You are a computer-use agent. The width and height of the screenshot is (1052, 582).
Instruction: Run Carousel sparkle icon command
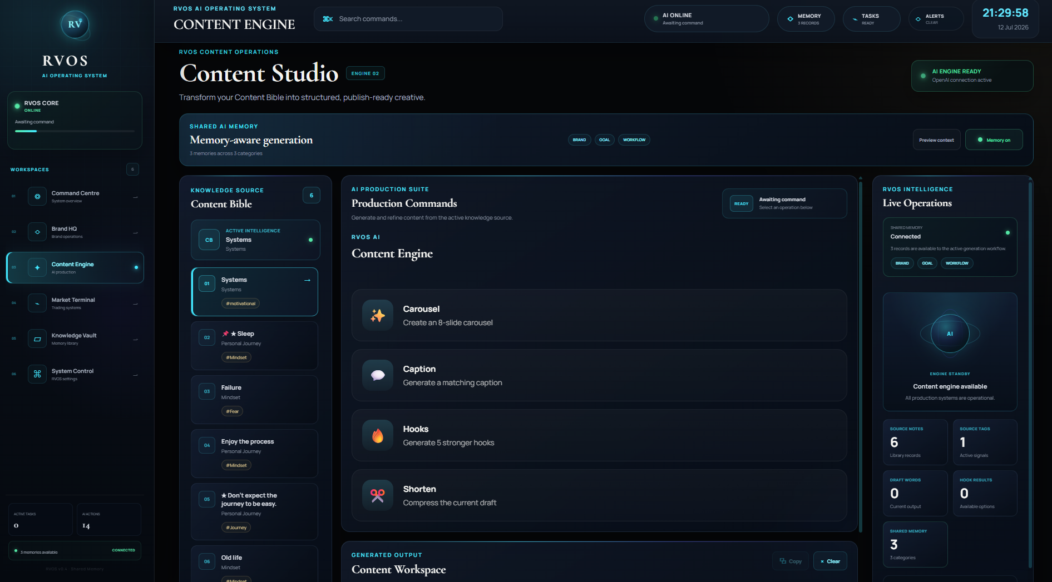(378, 316)
